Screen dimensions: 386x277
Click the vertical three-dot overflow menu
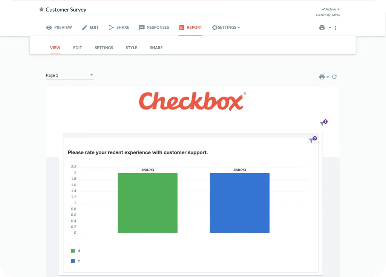click(x=335, y=27)
